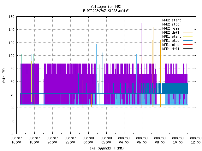Viewport: 202px width, 151px height.
Task: Click the x-axis tick '080708 10:00'
Action: pos(178,140)
